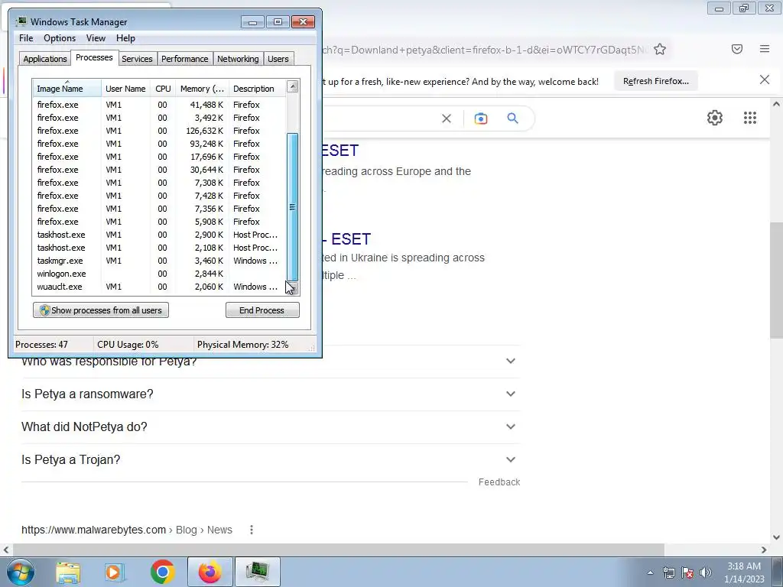Send Feedback on the questions box

click(x=499, y=482)
